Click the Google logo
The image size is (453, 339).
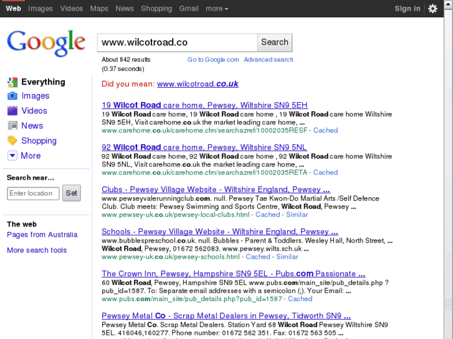[46, 44]
